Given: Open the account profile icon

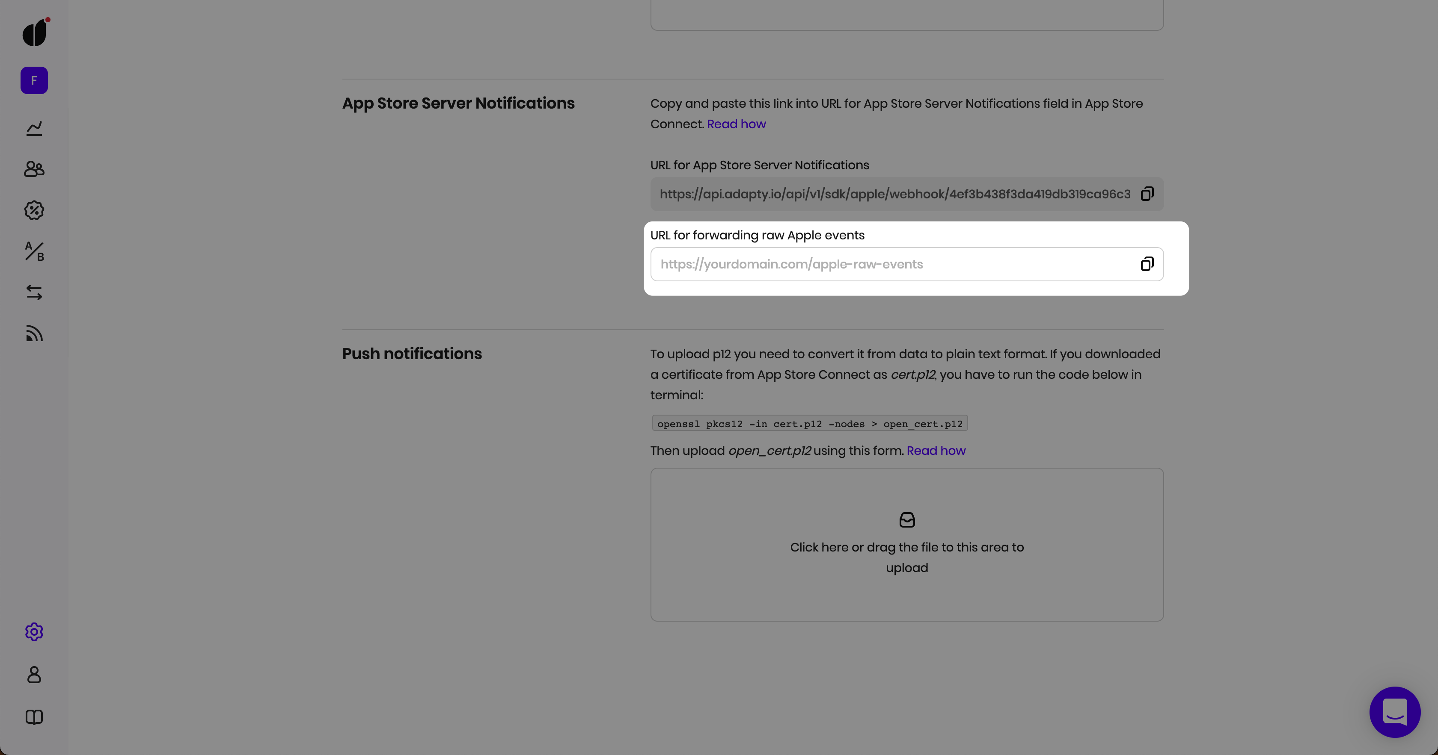Looking at the screenshot, I should point(34,675).
